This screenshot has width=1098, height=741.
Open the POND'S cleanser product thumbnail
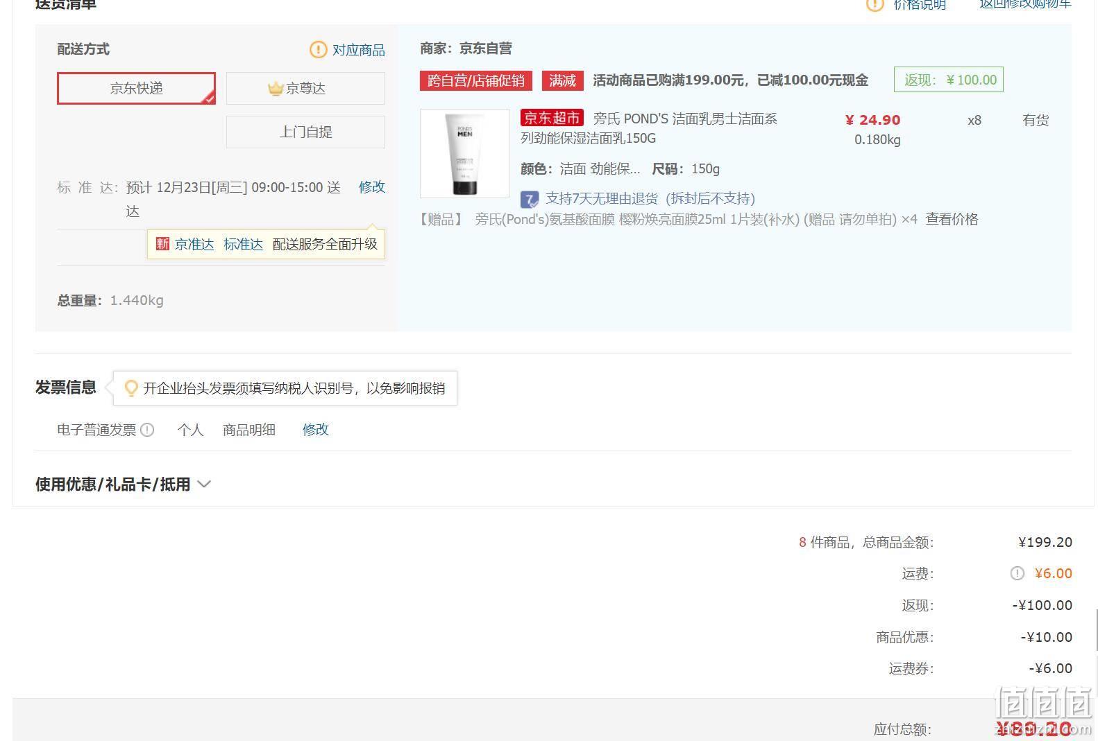[x=464, y=153]
